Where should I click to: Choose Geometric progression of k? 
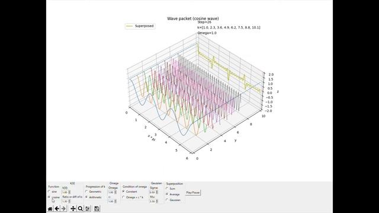[86, 192]
